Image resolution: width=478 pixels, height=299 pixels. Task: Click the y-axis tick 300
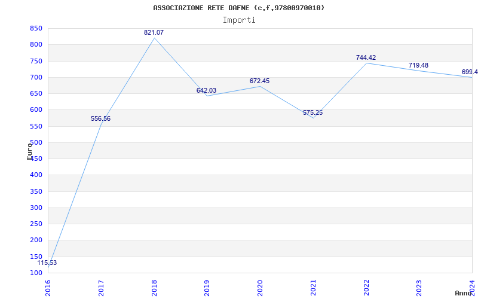point(36,208)
